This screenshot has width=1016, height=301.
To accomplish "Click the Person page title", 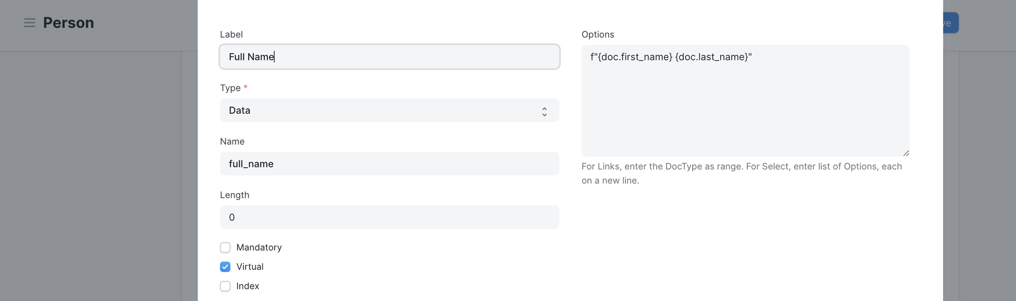I will coord(68,23).
